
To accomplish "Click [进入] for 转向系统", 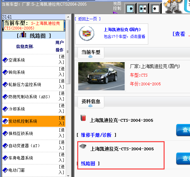I will (62, 72).
